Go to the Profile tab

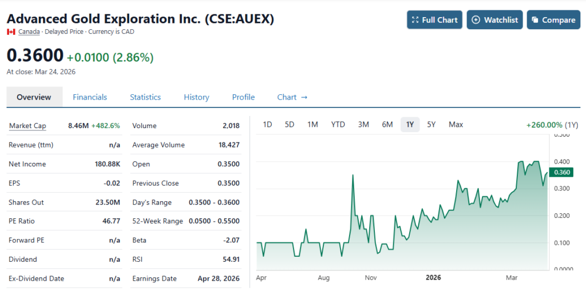coord(243,97)
